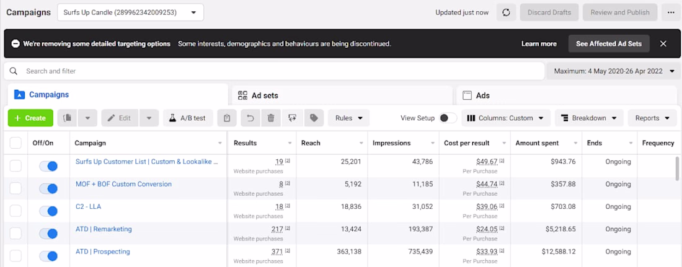Check the MOF + BOF row checkbox
Screen dimensions: 682x267
tap(15, 188)
